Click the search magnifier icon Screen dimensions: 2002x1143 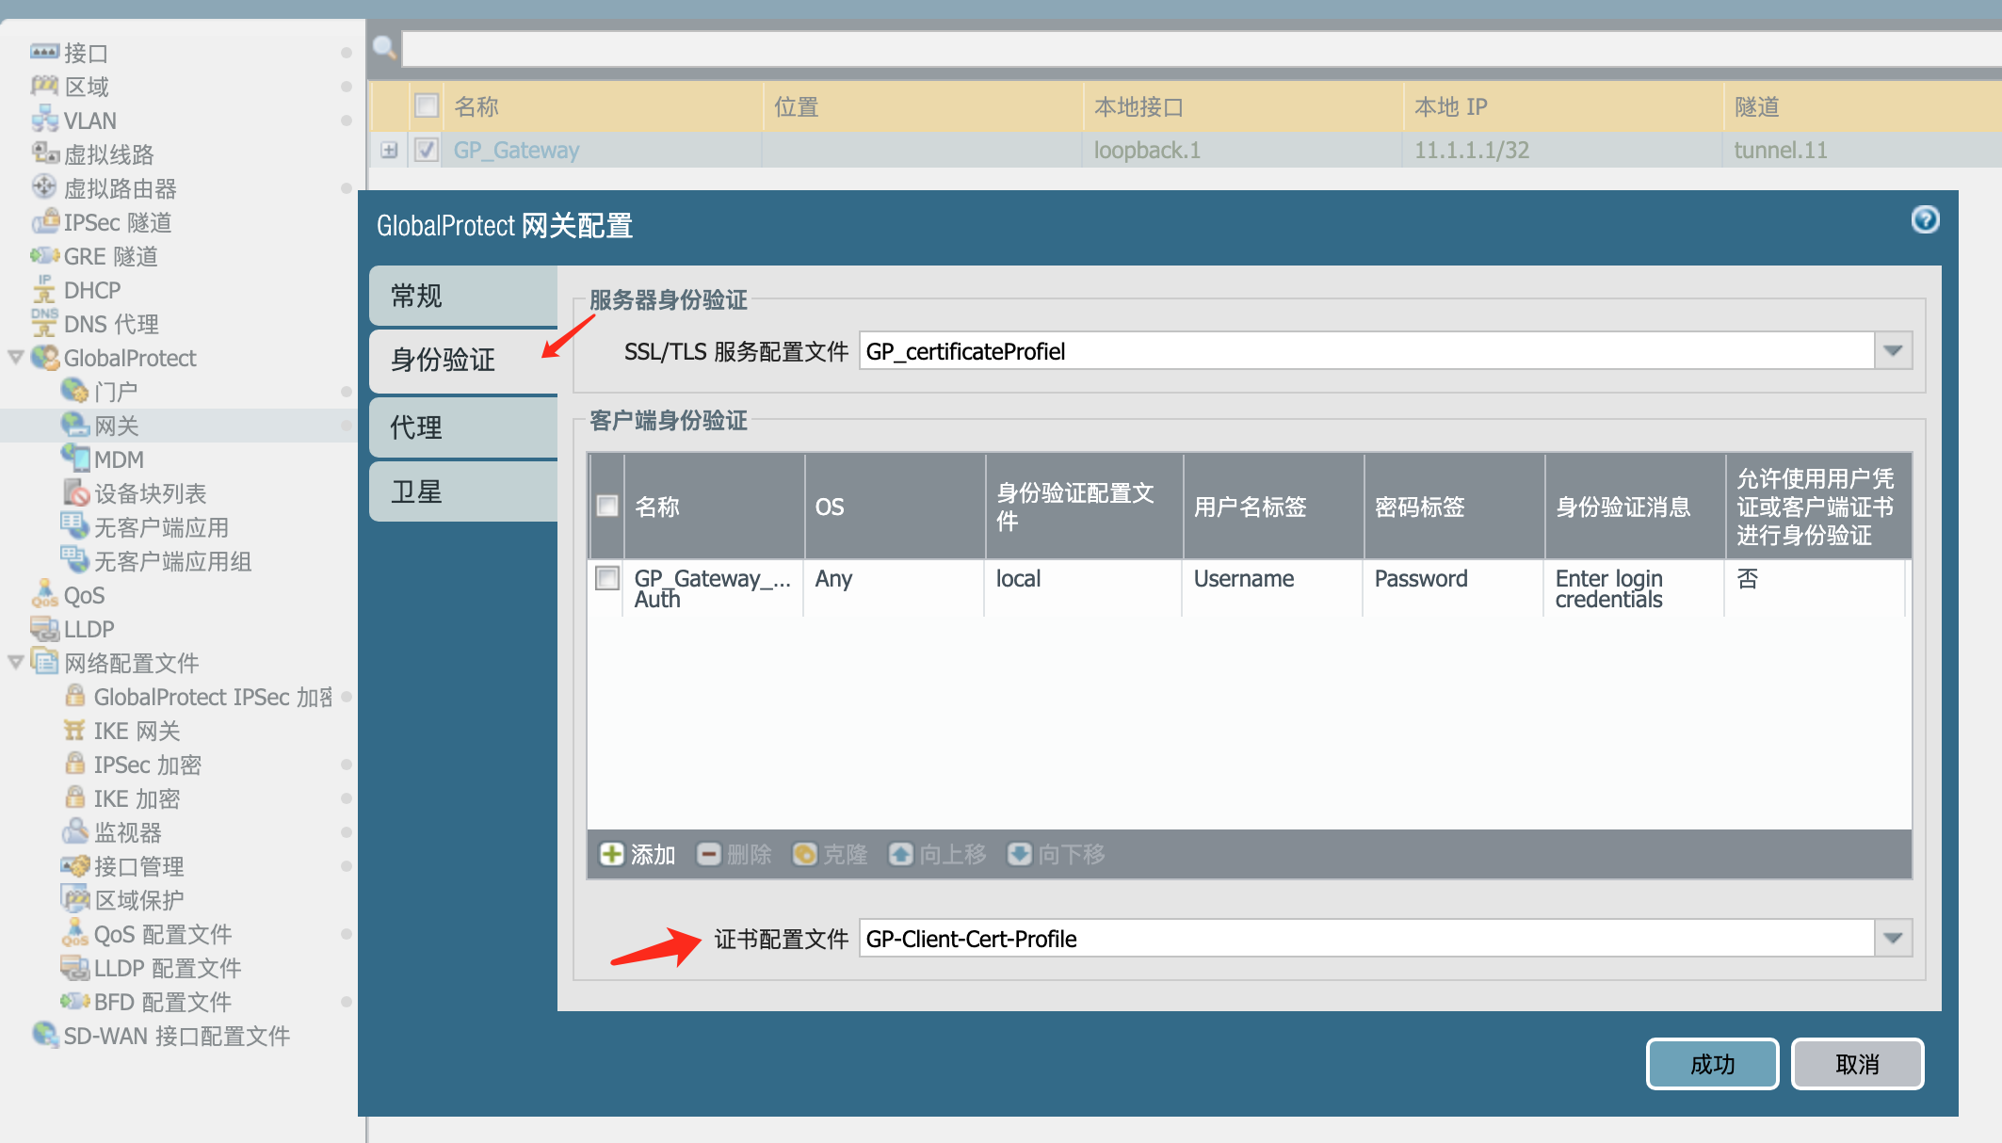pos(384,46)
